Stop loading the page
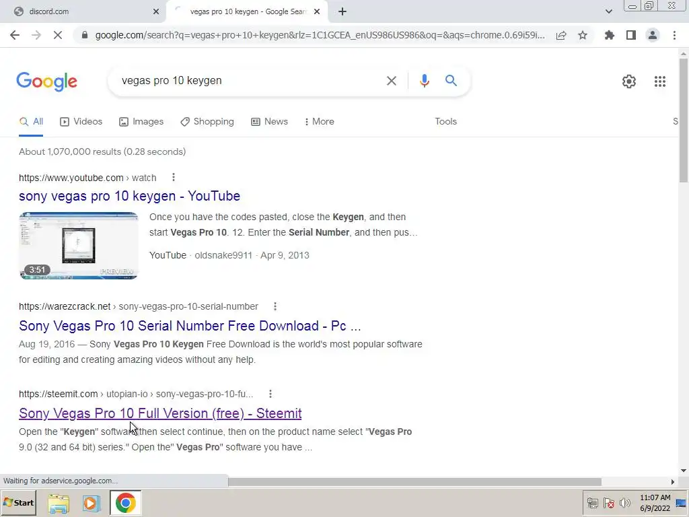 (58, 35)
